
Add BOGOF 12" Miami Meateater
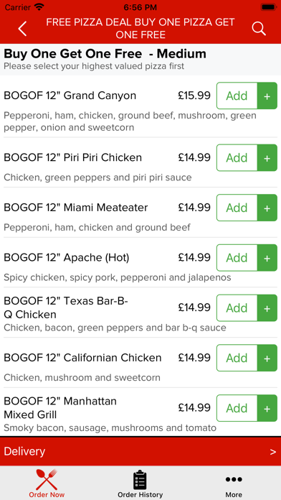click(237, 208)
